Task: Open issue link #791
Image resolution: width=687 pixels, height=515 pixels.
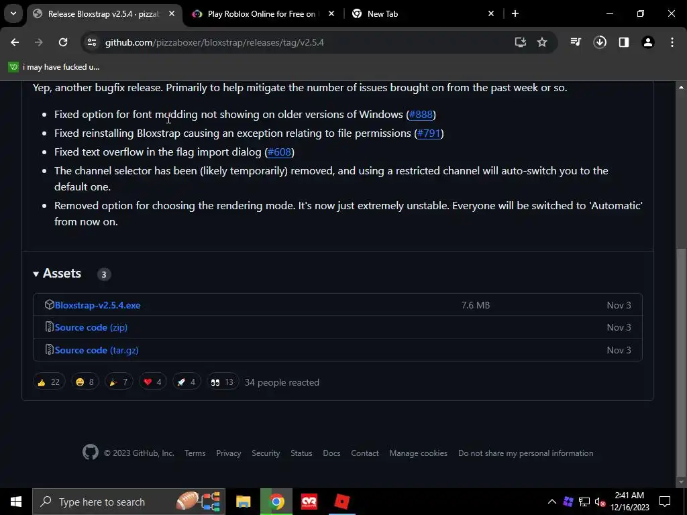Action: [x=429, y=133]
